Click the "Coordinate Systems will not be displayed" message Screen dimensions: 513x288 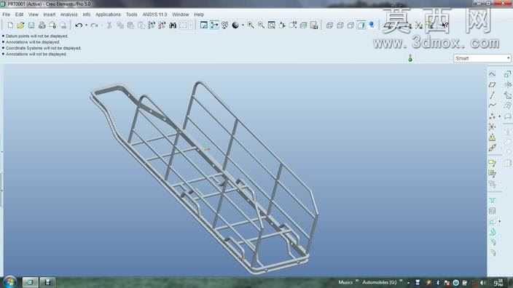[x=43, y=48]
